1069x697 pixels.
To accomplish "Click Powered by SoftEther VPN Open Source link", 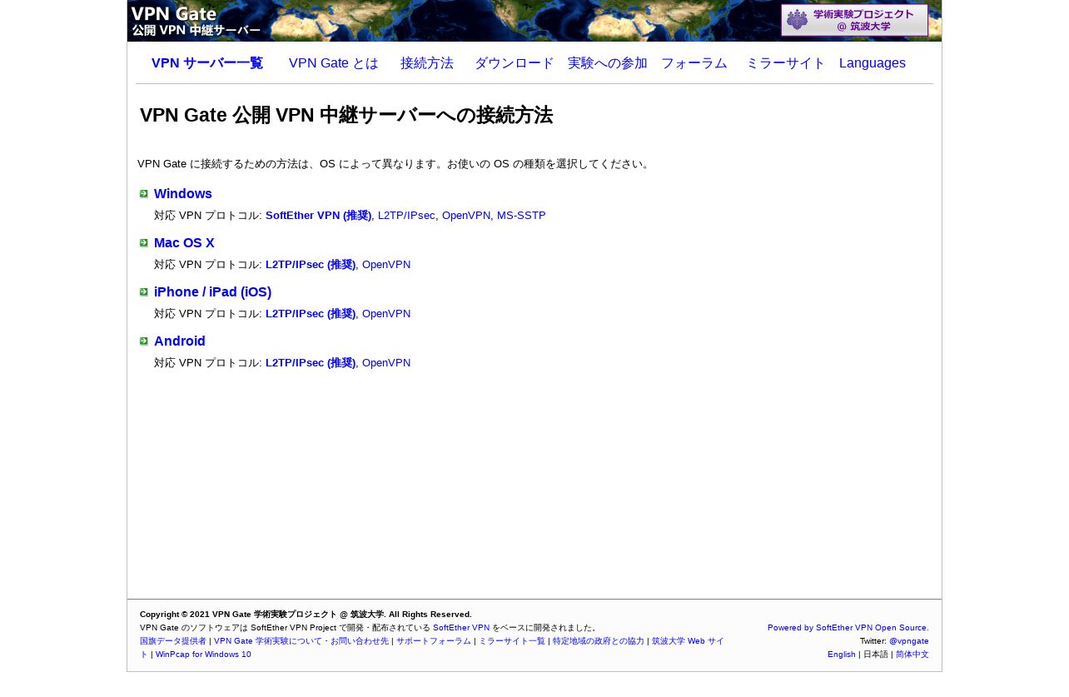I will (848, 628).
